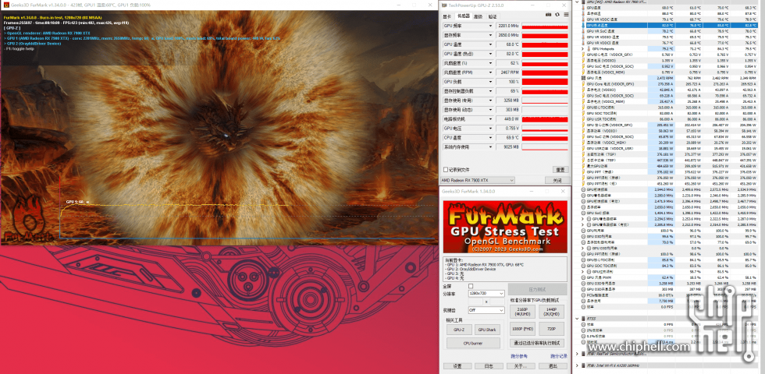Click the FurMark GPU Stress Test banner
The width and height of the screenshot is (765, 374).
(505, 227)
